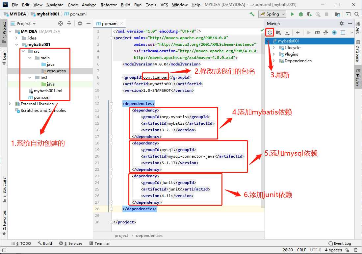Open the Ant side tool window
This screenshot has width=362, height=254.
[358, 28]
